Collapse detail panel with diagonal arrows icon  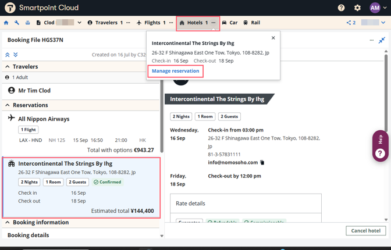point(382,40)
